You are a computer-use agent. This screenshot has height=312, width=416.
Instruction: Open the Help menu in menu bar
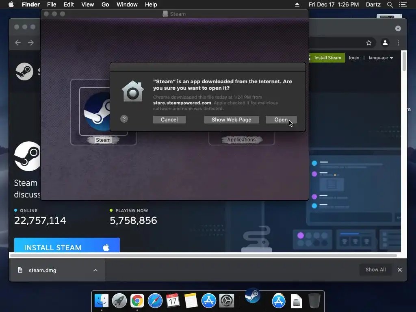(151, 4)
